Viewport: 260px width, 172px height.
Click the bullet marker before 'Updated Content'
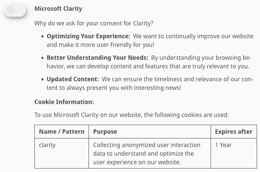tap(43, 80)
